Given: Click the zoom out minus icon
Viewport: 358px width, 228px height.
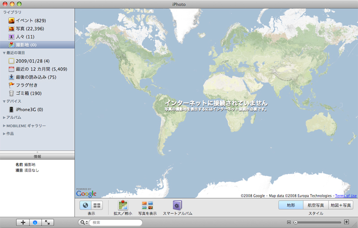Looking at the screenshot, I should [289, 222].
